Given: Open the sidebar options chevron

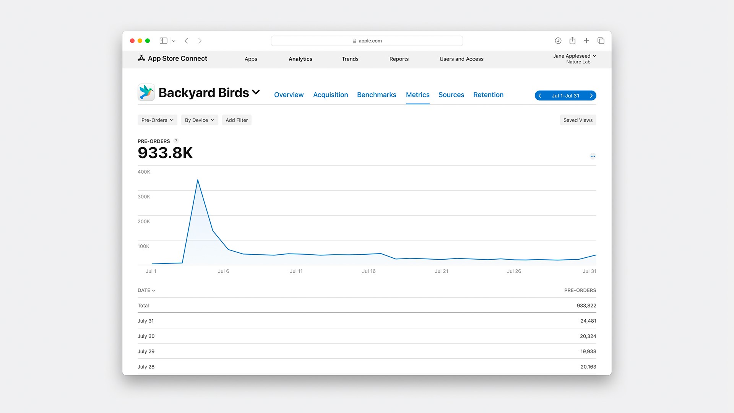Looking at the screenshot, I should 174,41.
